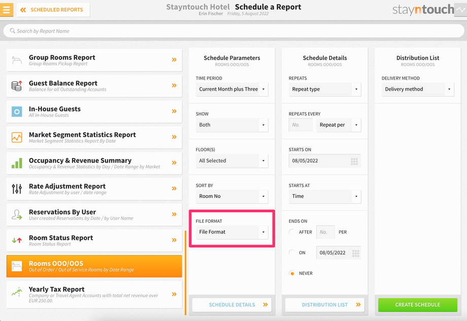Open Occupancy & Revenue Summary via arrow

174,163
